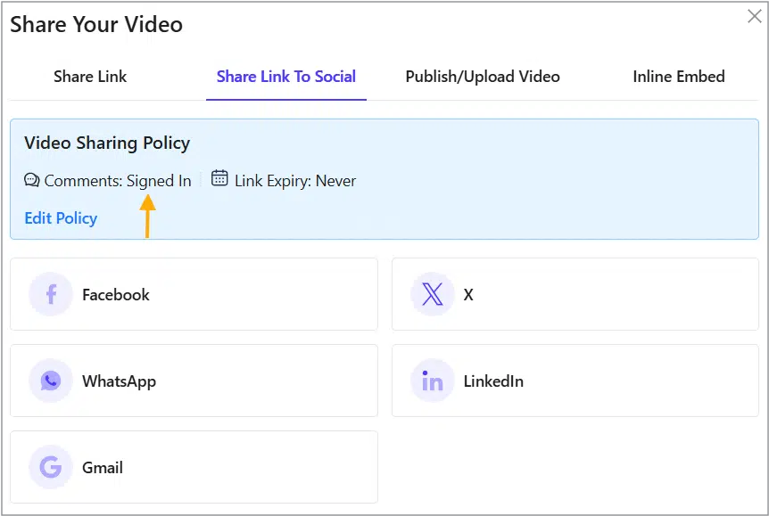Click the LinkedIn icon
769x516 pixels.
pos(432,381)
